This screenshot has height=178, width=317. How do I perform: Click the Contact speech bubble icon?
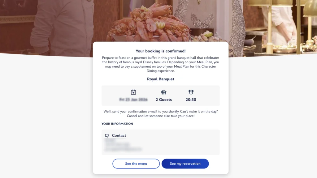tap(107, 135)
